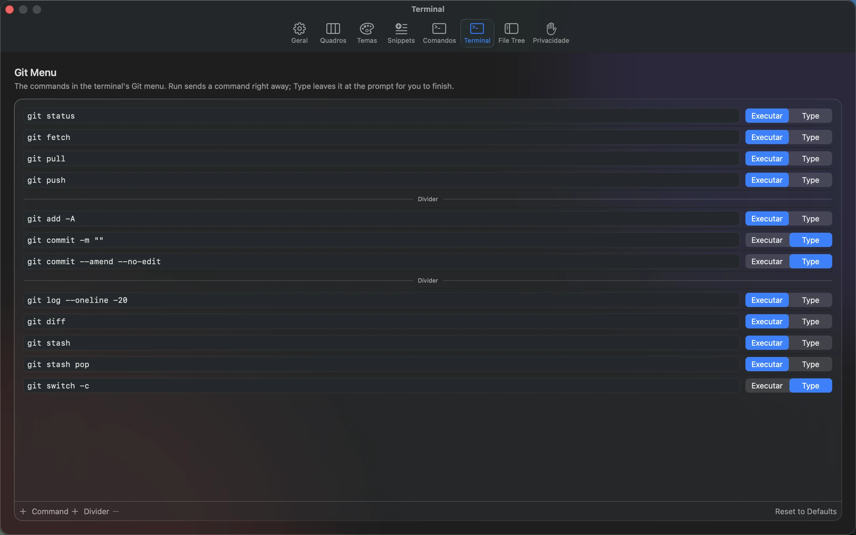Screen dimensions: 856x535
Task: Choose Executar for git pull
Action: pyautogui.click(x=767, y=158)
